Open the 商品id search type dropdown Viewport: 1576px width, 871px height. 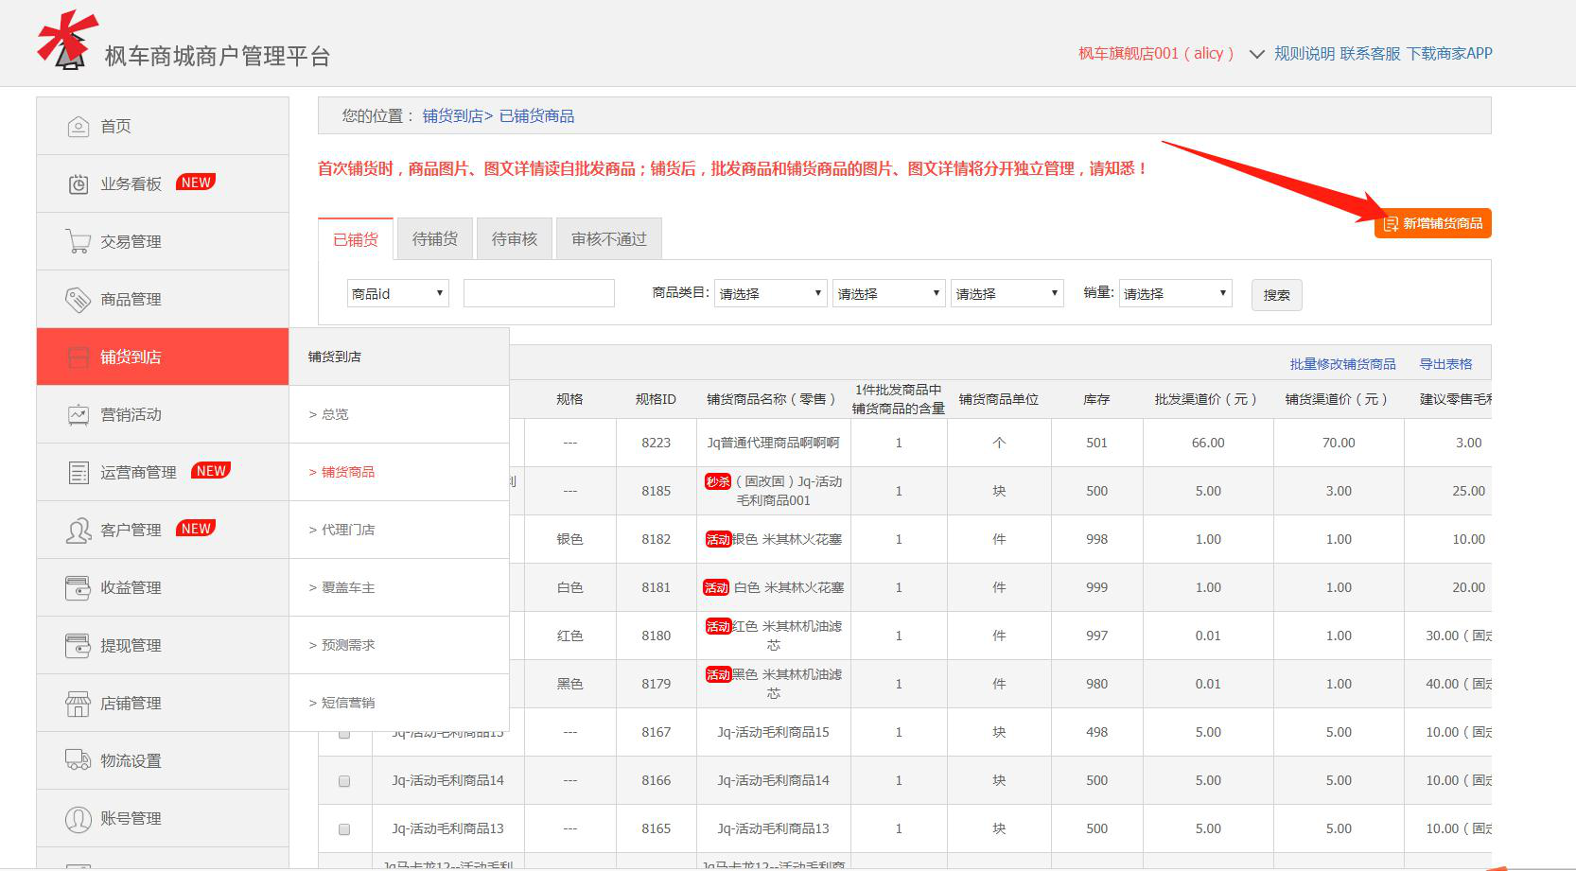pos(397,294)
